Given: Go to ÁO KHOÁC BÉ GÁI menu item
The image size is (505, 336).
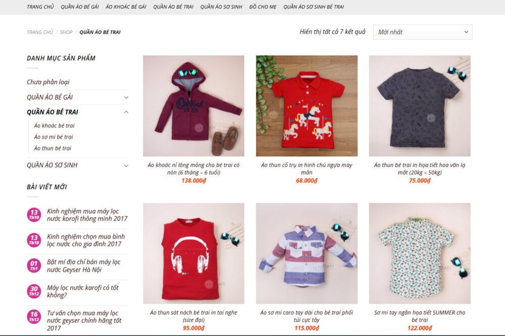Looking at the screenshot, I should (x=126, y=7).
